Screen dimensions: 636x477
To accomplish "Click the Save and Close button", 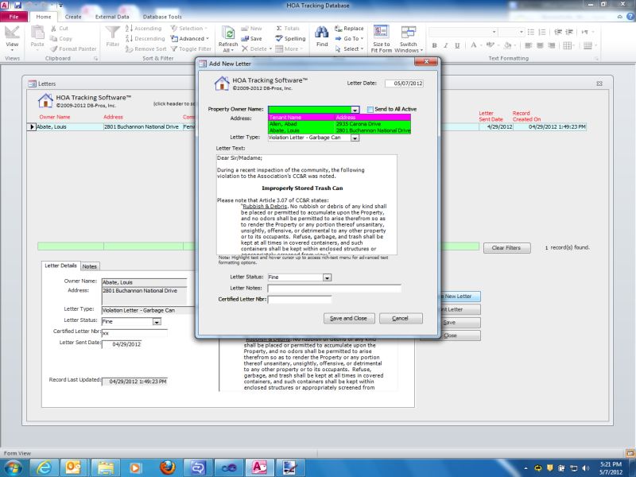I will pyautogui.click(x=348, y=319).
